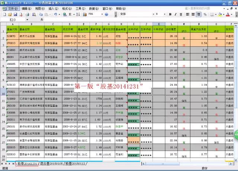Save the workbook with the floppy icon
The image size is (238, 171).
[15, 14]
